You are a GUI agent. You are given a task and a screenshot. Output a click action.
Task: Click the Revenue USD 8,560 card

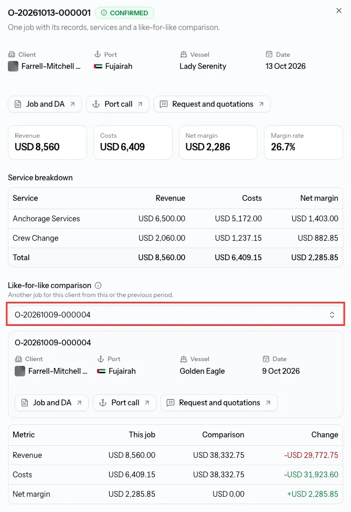[x=48, y=142]
